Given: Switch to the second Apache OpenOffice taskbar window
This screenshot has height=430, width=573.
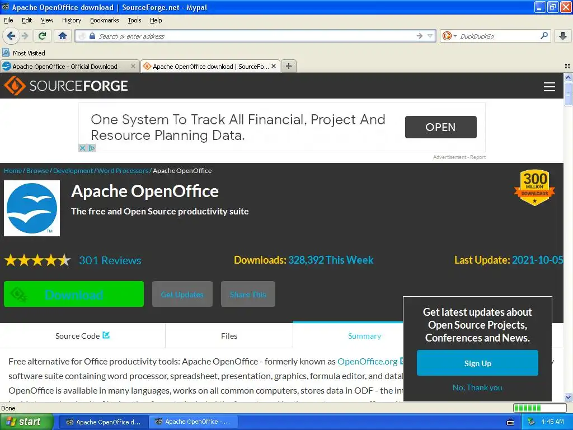Looking at the screenshot, I should click(194, 422).
